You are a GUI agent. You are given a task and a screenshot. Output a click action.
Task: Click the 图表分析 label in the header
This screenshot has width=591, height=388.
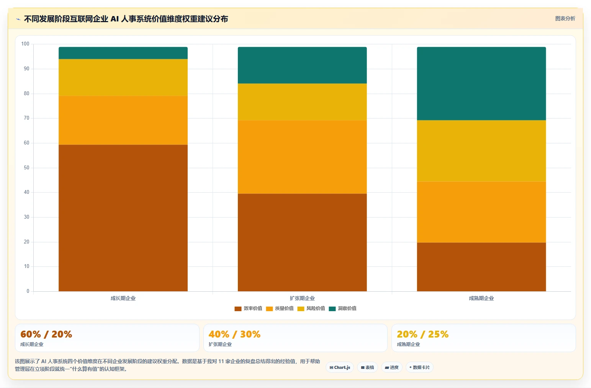coord(565,18)
